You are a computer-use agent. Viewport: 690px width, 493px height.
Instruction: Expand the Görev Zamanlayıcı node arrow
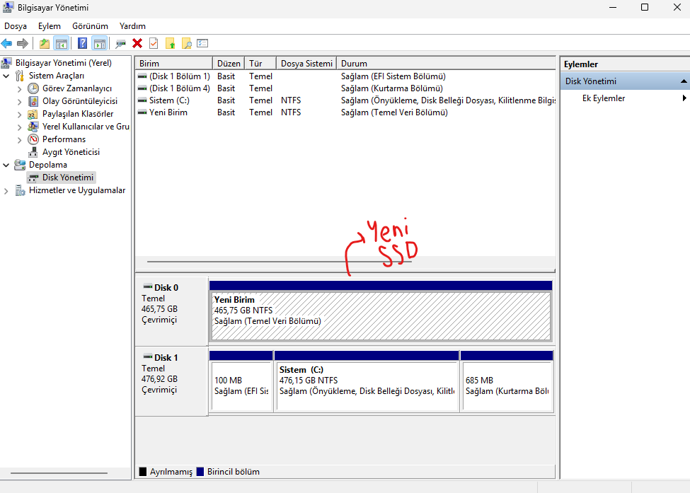pos(19,89)
